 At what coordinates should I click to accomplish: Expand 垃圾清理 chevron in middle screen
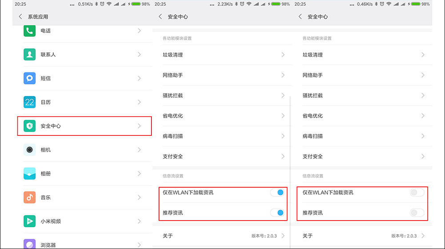[283, 55]
